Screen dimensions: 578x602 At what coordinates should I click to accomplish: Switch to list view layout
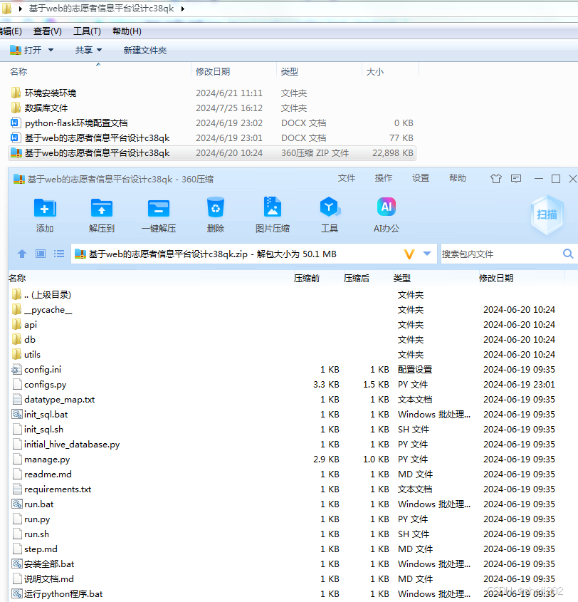[59, 253]
